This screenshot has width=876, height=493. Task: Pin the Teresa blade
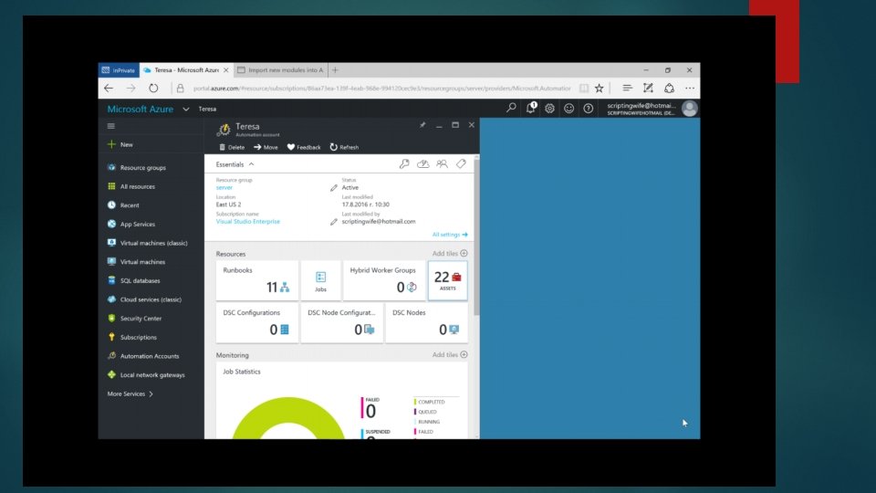click(x=422, y=125)
